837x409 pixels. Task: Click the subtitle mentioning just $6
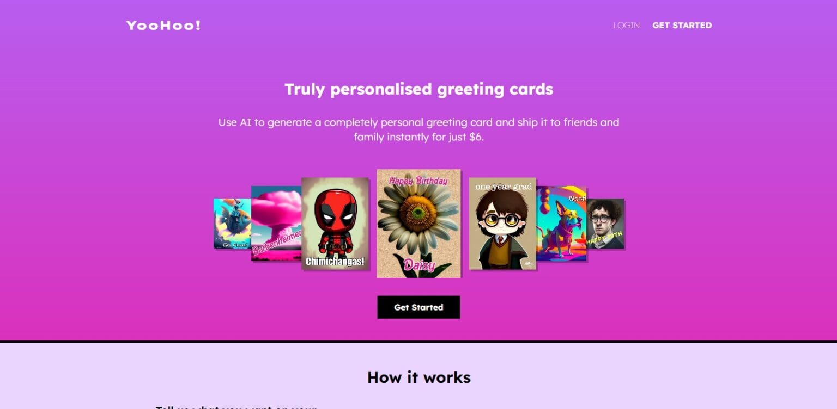(x=418, y=129)
